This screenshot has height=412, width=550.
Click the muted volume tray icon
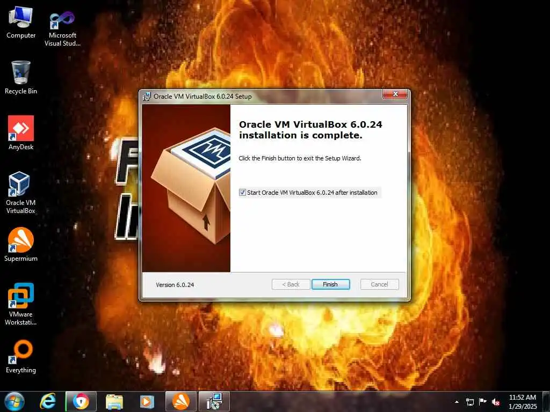click(x=496, y=402)
